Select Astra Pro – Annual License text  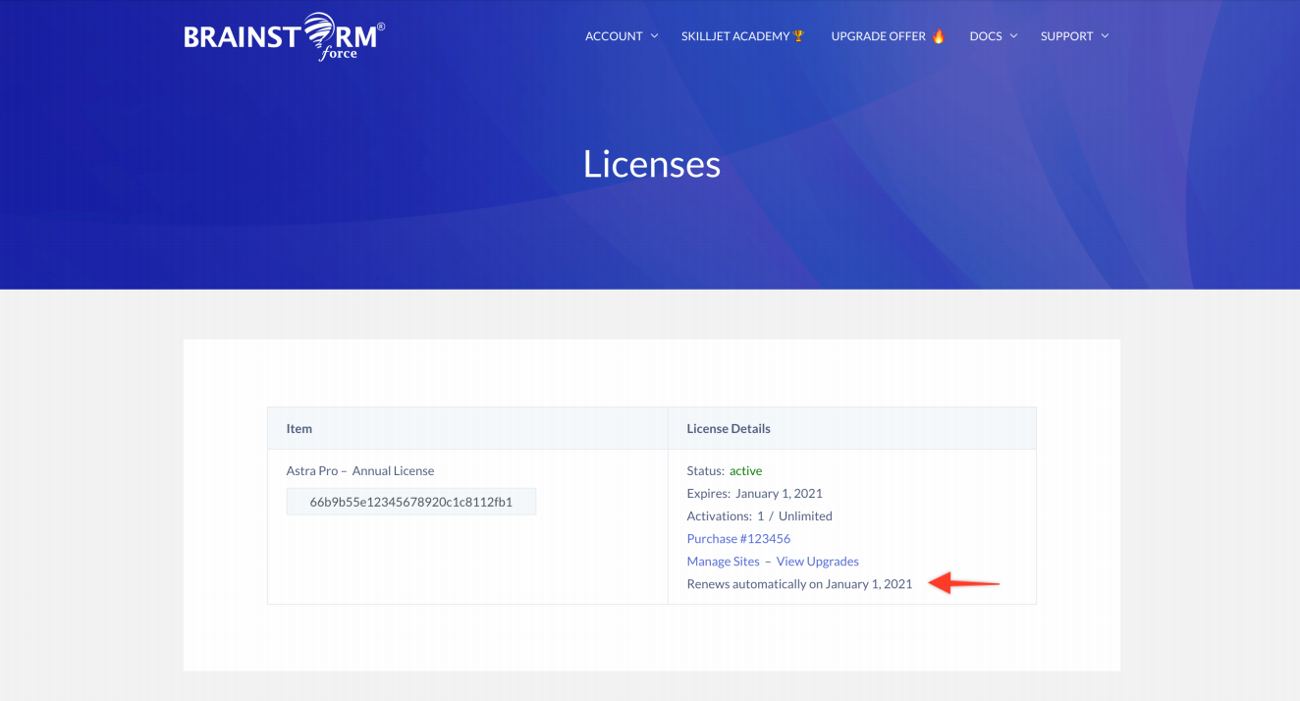pos(360,471)
